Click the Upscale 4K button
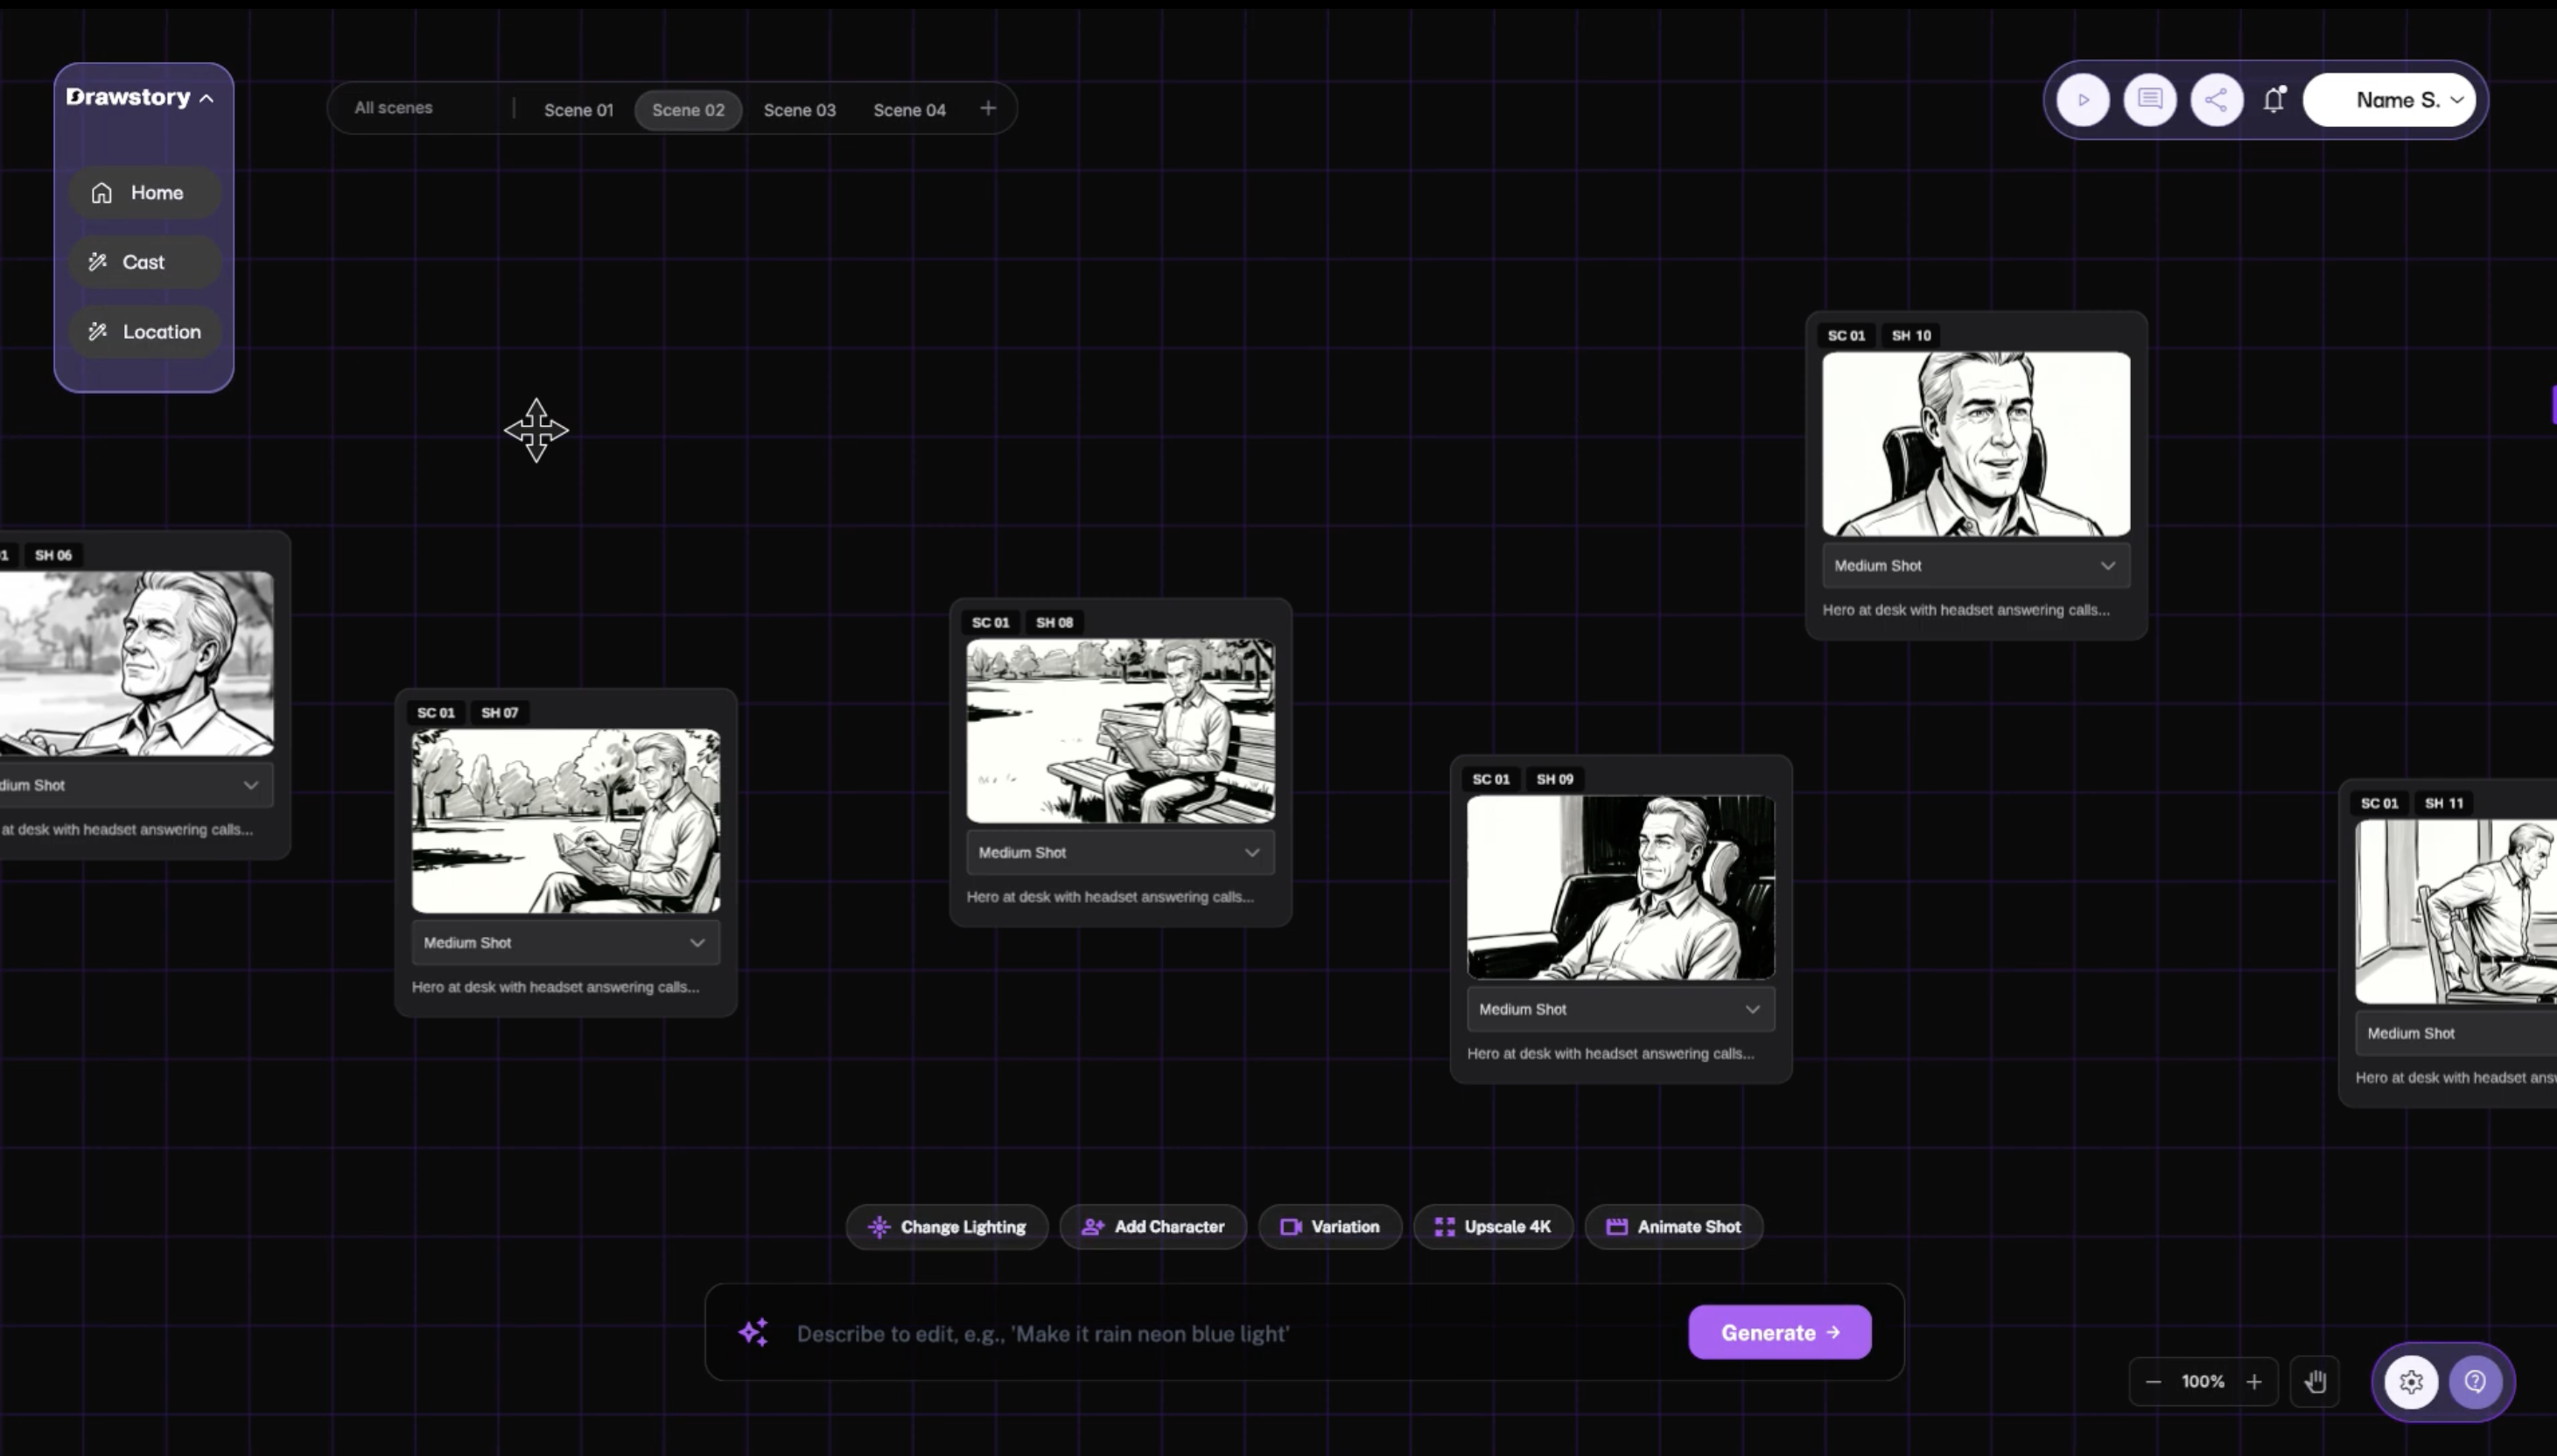This screenshot has width=2557, height=1456. pyautogui.click(x=1493, y=1227)
